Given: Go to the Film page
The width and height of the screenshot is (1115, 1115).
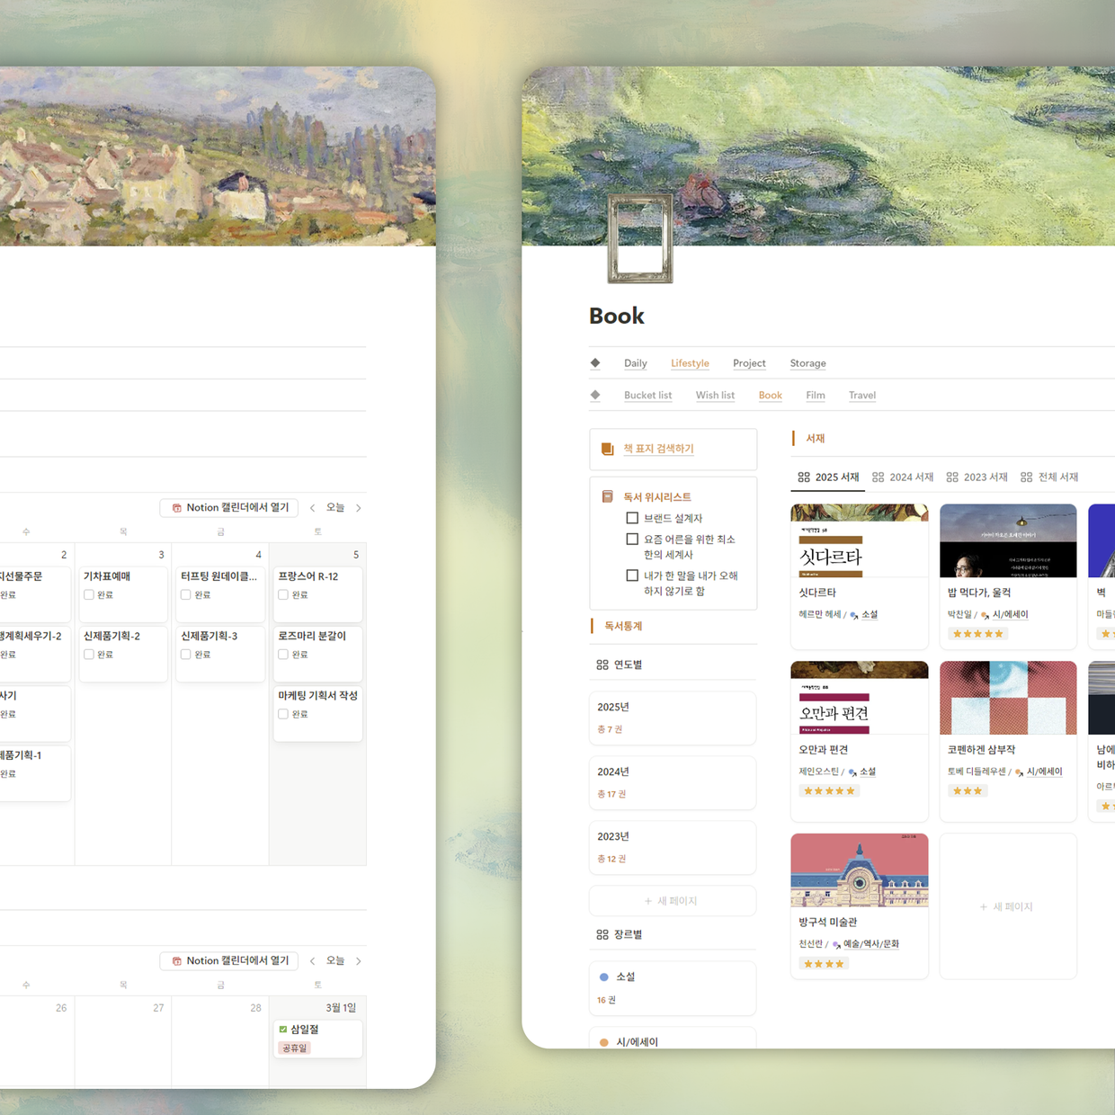Looking at the screenshot, I should coord(816,395).
